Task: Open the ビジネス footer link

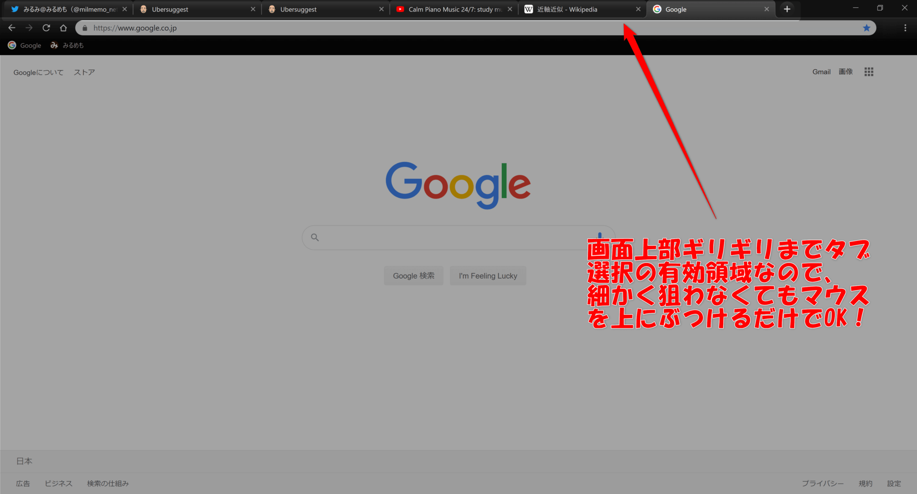Action: tap(59, 483)
